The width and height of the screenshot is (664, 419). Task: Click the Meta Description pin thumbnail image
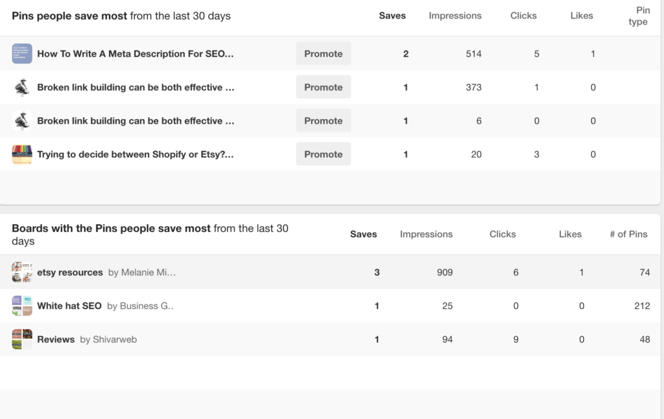click(x=22, y=54)
